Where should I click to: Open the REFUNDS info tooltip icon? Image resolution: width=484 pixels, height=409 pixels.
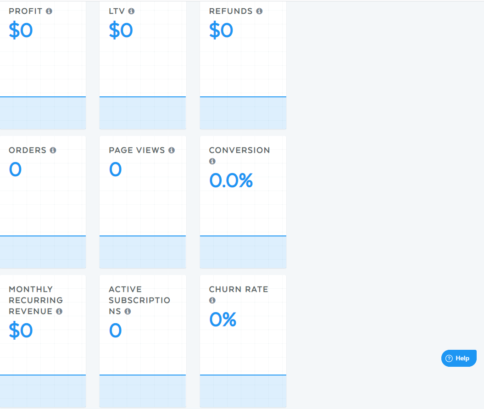coord(259,11)
